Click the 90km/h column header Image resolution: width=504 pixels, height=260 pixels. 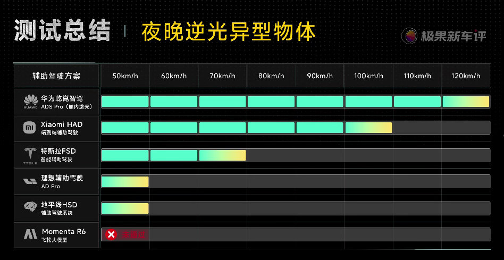pyautogui.click(x=320, y=76)
